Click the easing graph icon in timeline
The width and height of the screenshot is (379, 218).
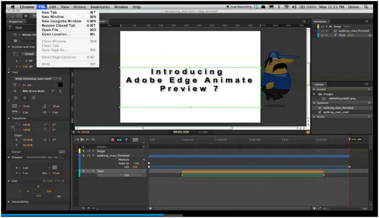click(135, 140)
